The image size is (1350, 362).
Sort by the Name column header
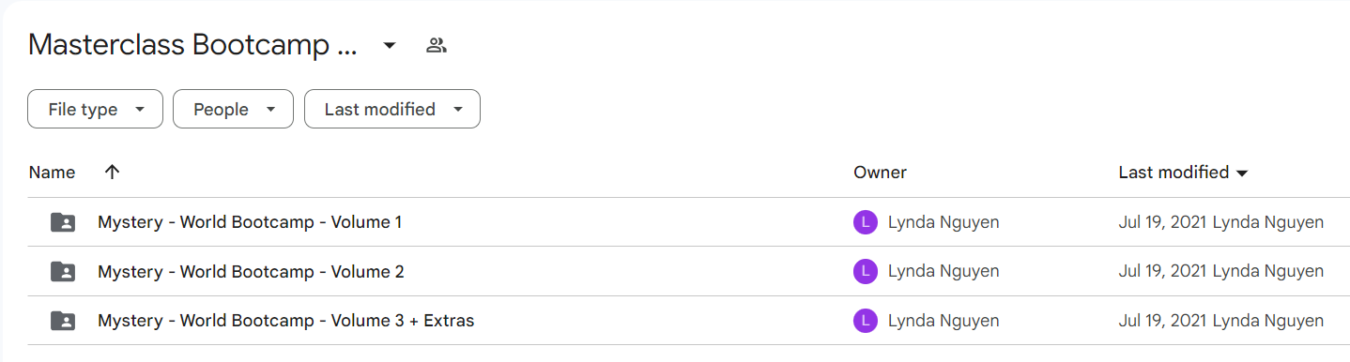52,173
